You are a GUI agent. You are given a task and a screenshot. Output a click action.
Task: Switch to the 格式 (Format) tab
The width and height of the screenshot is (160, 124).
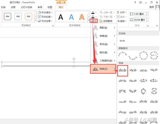[x=61, y=7]
